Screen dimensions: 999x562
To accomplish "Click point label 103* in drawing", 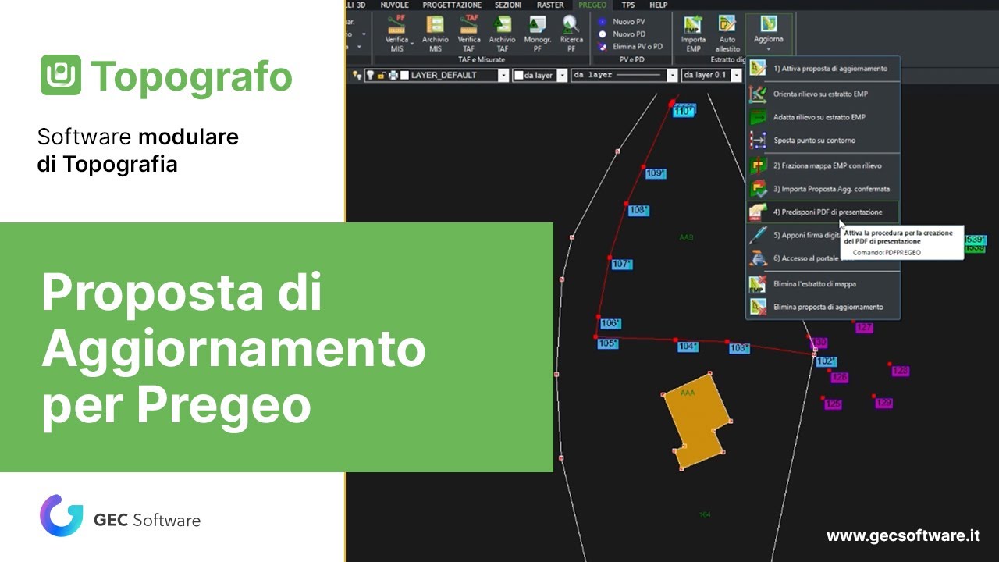I will (x=739, y=348).
